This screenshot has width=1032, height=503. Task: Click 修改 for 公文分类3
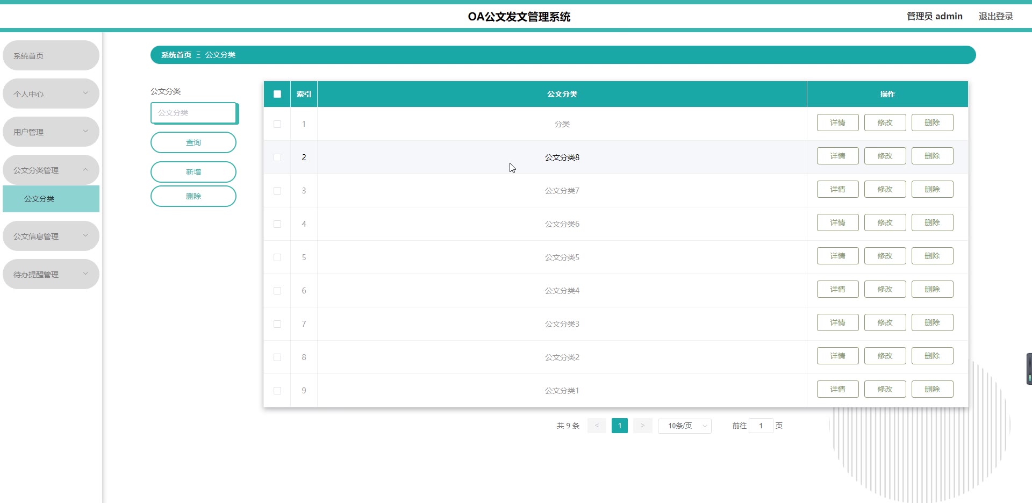tap(885, 322)
